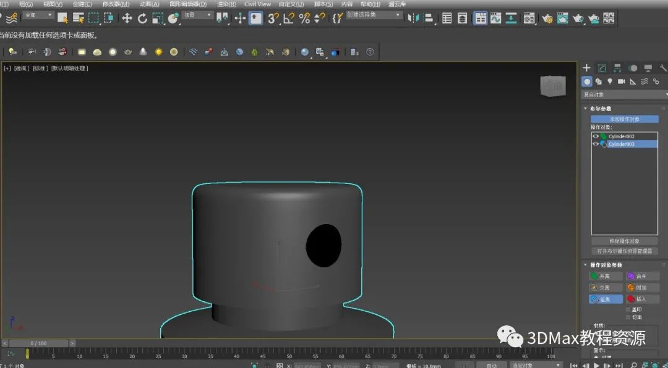Toggle visibility eye for Cylinder003
Screen dimensions: 668x368
[596, 144]
